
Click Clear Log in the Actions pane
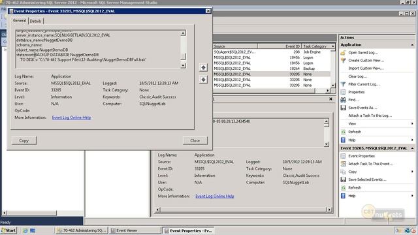click(357, 76)
